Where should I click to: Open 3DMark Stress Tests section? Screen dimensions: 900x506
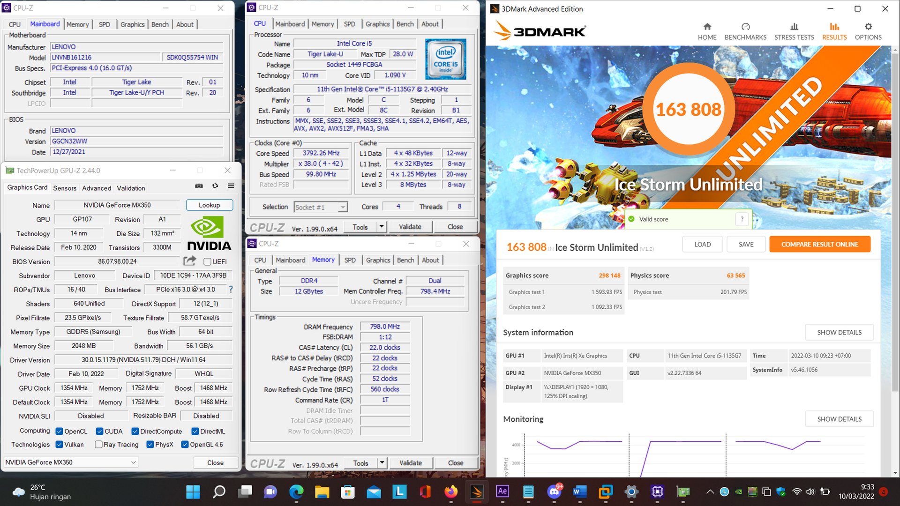point(794,31)
